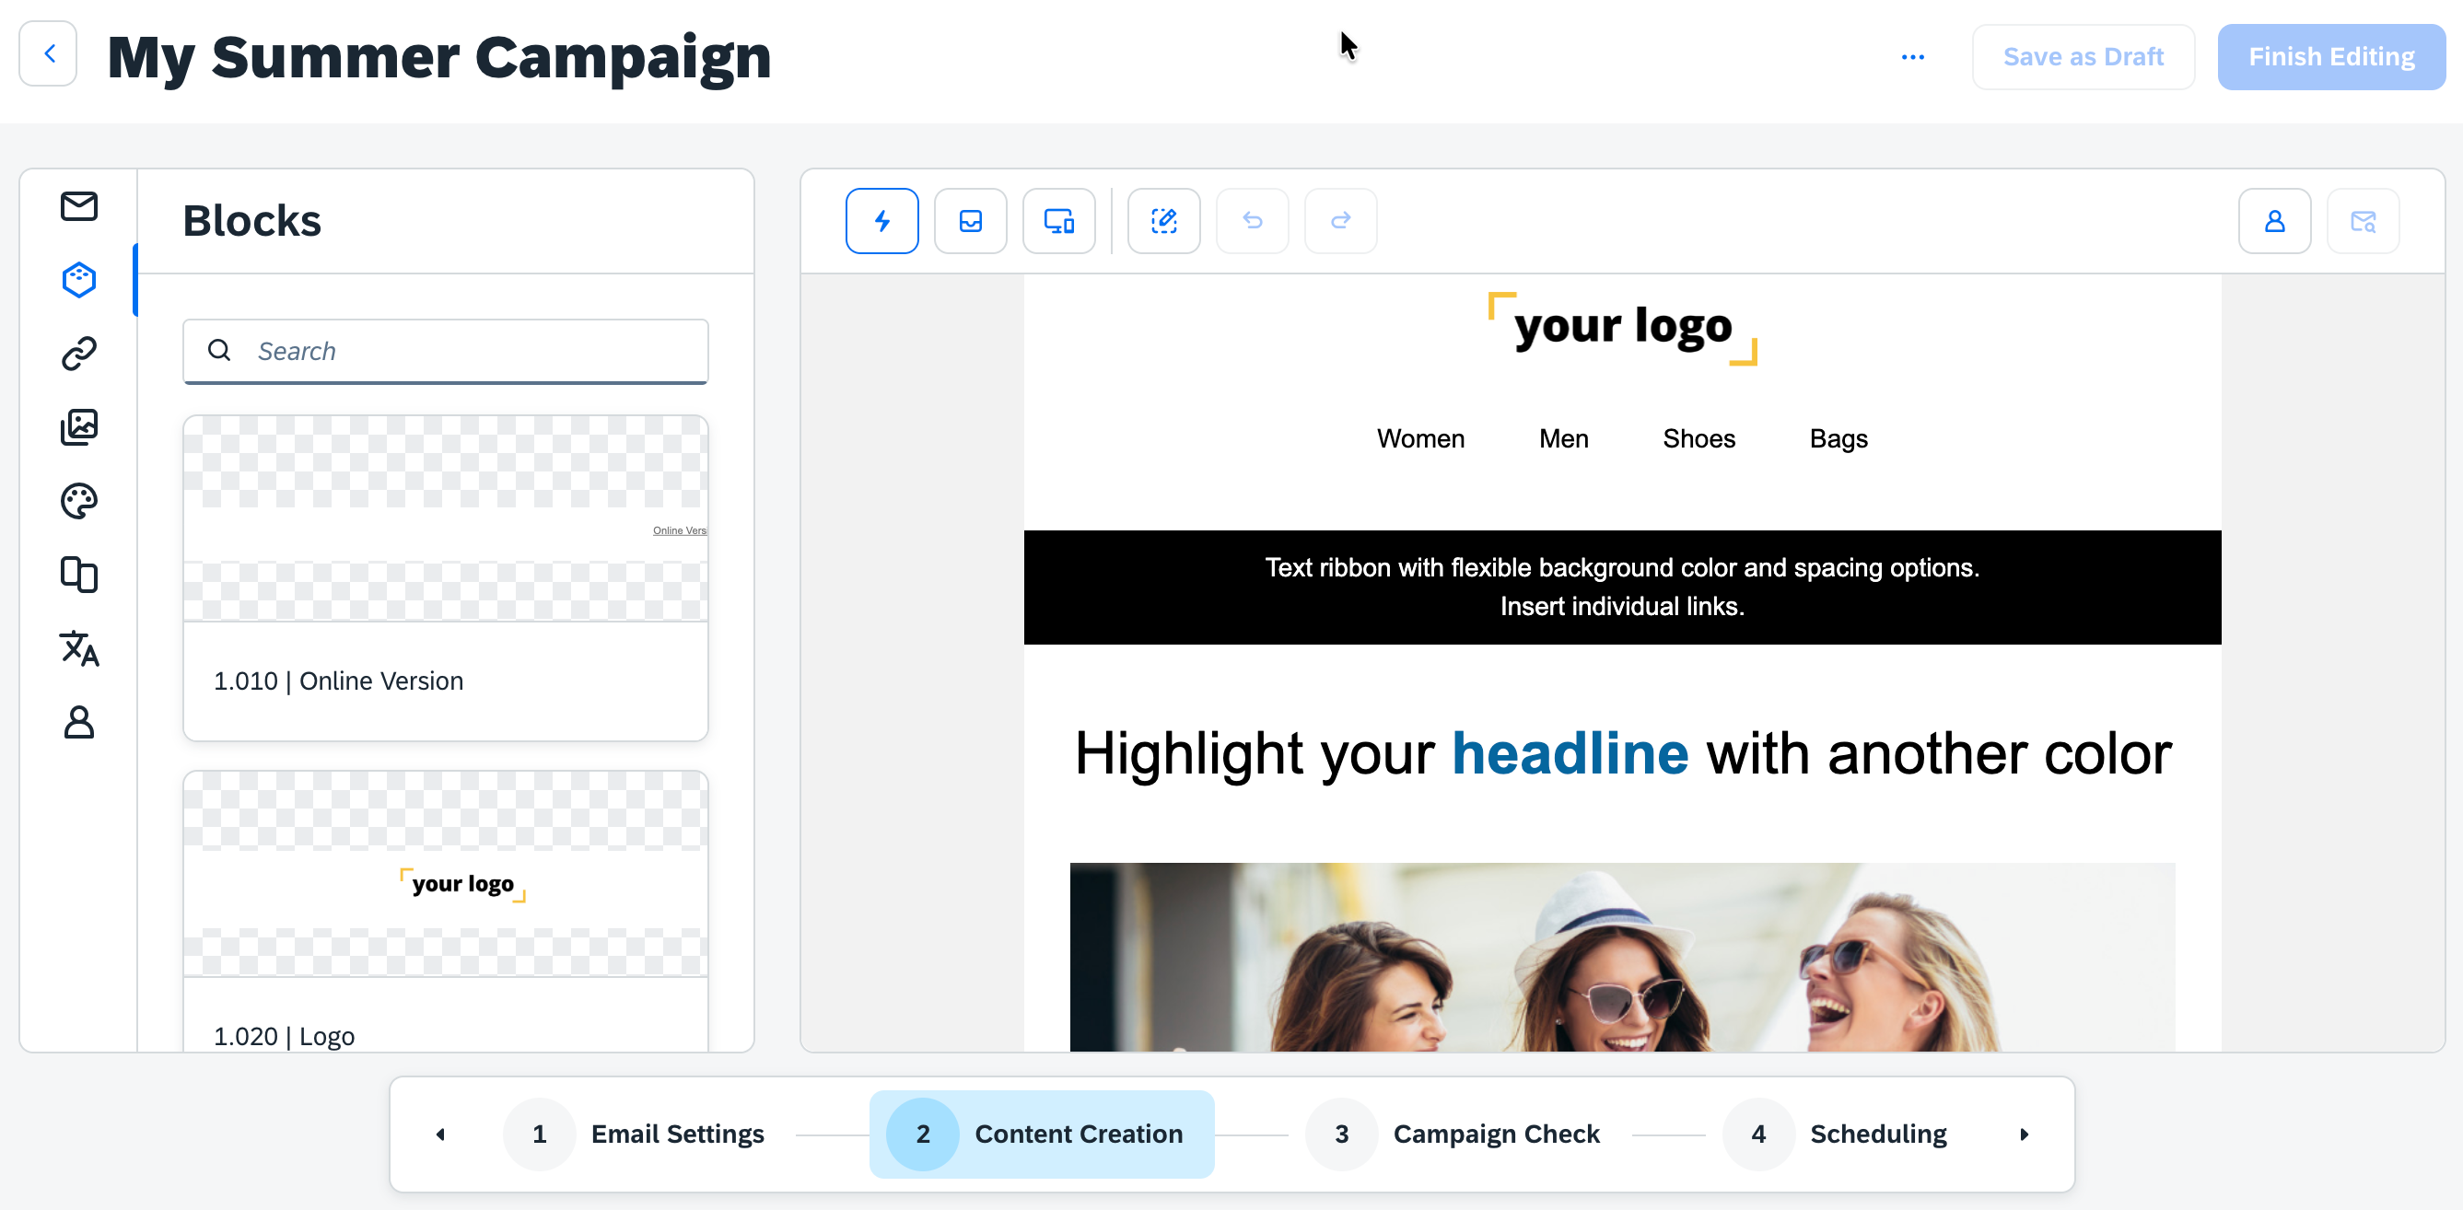Open the image gallery sidebar icon
Image resolution: width=2463 pixels, height=1210 pixels.
78,427
